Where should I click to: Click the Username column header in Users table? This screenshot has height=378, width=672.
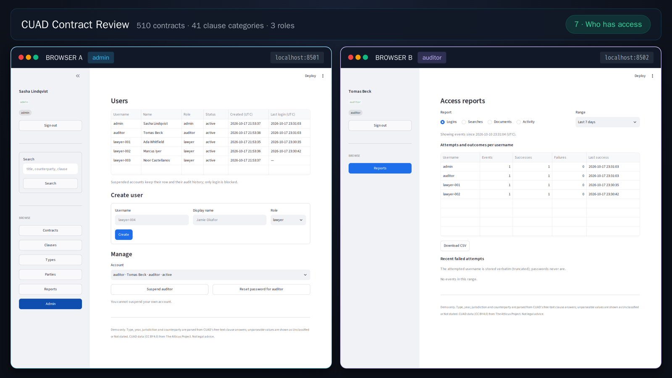126,114
